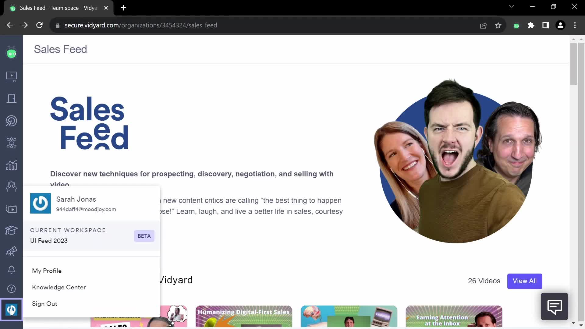Open a new browser tab

pos(123,8)
